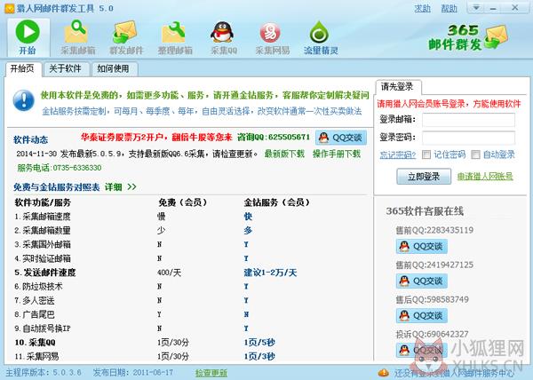
Task: Open the 求助 menu link
Action: (422, 8)
